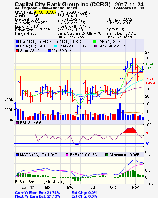Click the green Pivot 24.59 label
The image size is (158, 198).
pyautogui.click(x=150, y=66)
